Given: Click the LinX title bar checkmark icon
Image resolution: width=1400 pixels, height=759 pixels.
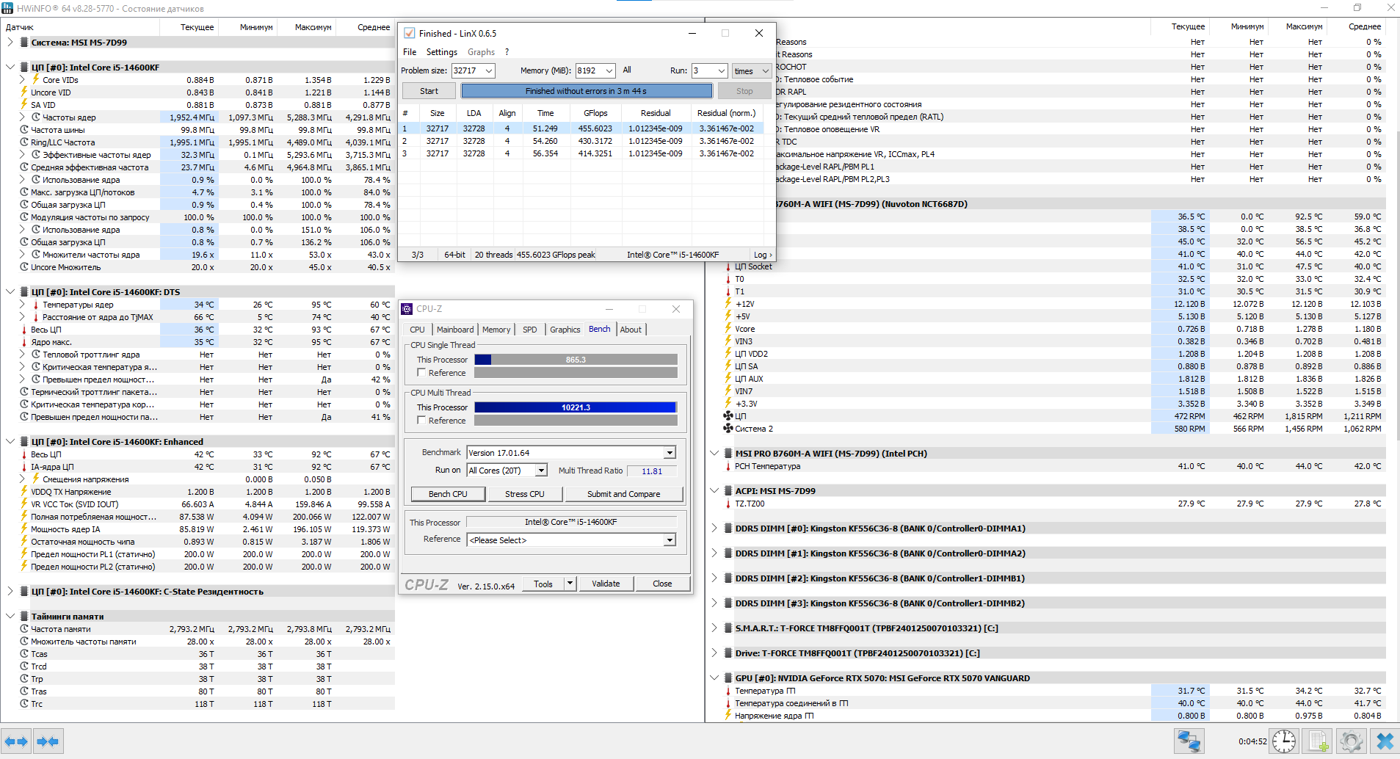Looking at the screenshot, I should point(410,33).
